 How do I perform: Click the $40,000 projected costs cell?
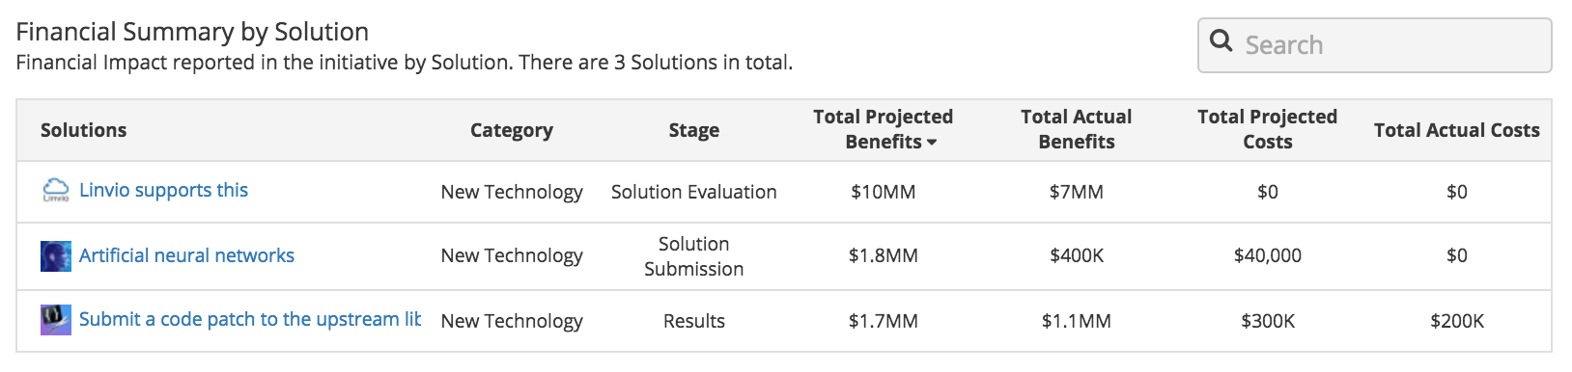point(1268,255)
